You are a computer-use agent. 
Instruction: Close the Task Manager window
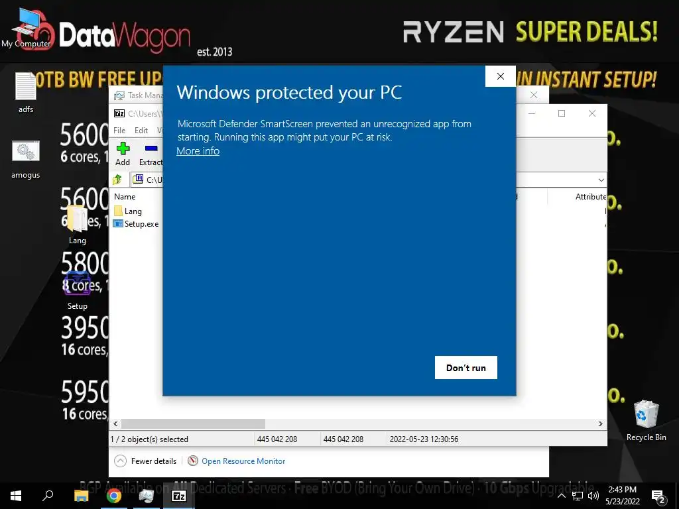coord(534,95)
